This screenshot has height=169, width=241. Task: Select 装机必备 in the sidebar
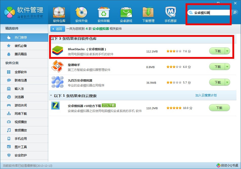pos(24,46)
